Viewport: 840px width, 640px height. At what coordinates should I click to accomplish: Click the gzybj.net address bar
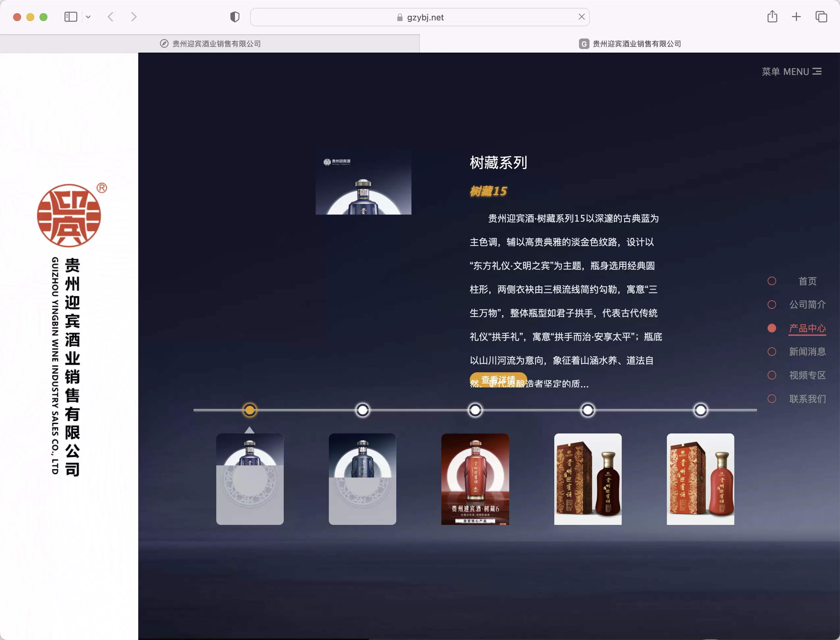(420, 17)
